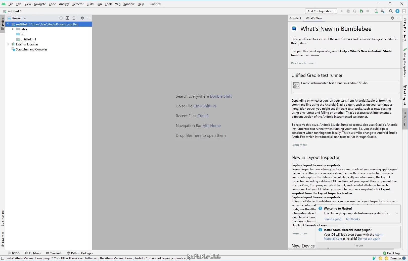Open the Refactor menu
Image resolution: width=408 pixels, height=261 pixels.
coord(78,4)
